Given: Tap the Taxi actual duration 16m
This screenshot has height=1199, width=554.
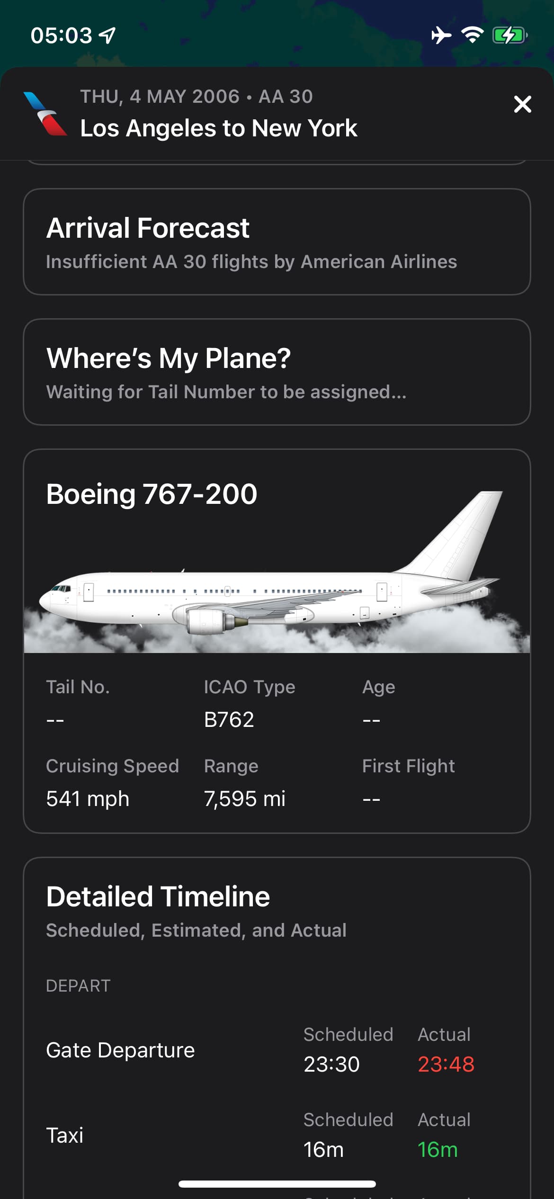Looking at the screenshot, I should coord(438,1149).
